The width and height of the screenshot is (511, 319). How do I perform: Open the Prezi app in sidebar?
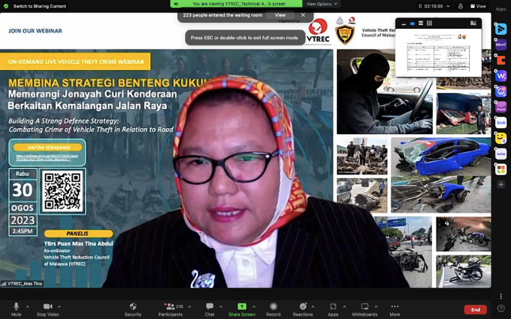tap(501, 107)
